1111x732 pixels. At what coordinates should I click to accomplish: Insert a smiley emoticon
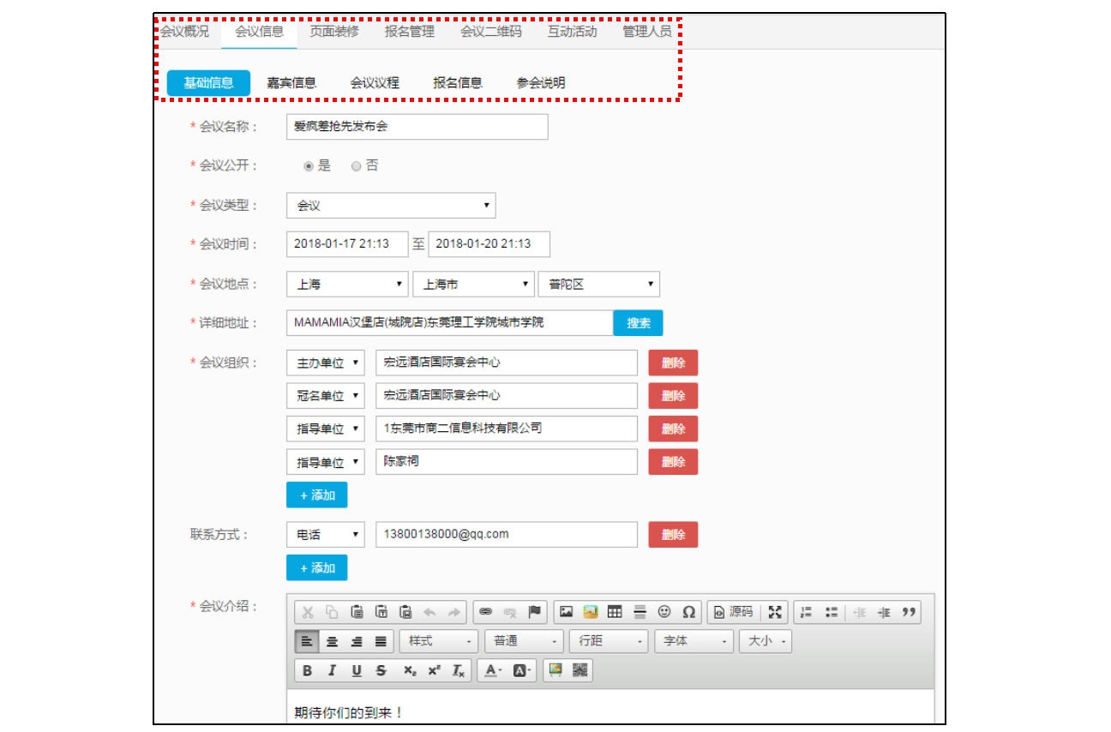(664, 612)
